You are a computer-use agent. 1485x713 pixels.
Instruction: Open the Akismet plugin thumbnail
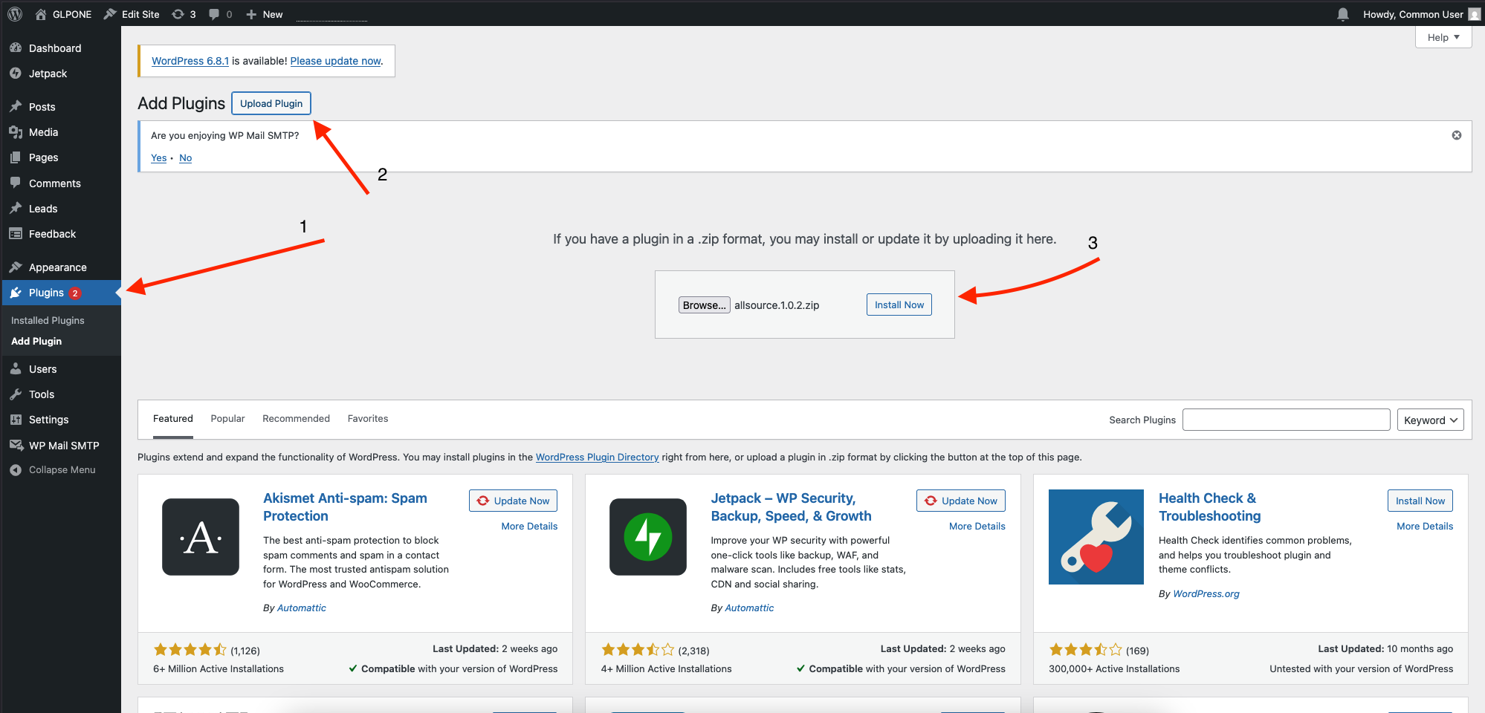point(201,537)
